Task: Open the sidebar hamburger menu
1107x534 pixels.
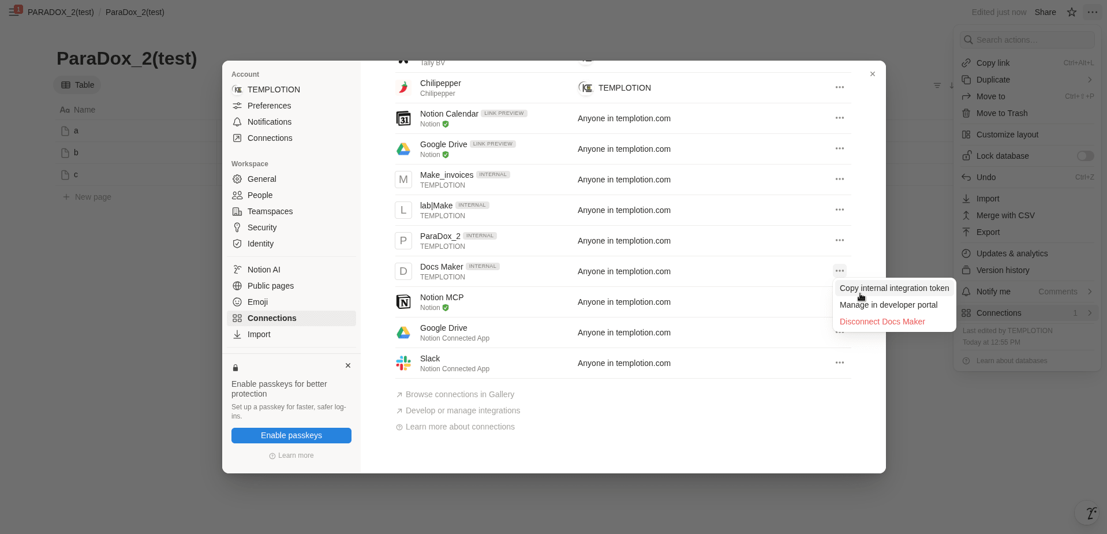Action: tap(14, 12)
